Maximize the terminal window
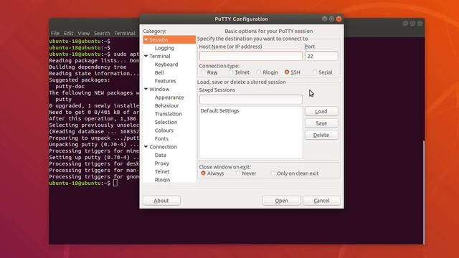 [412, 24]
